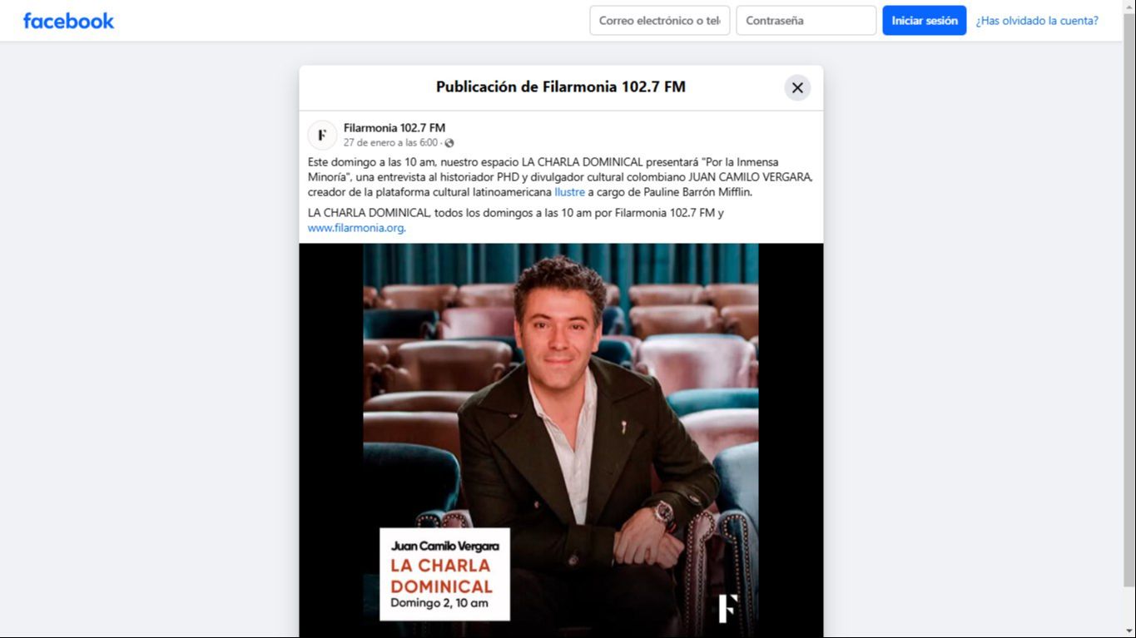Focus the Contraseña password field

806,21
